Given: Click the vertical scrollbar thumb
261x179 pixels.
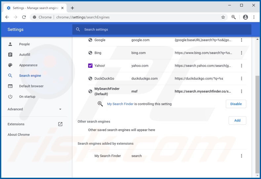Looking at the screenshot, I should pyautogui.click(x=257, y=124).
